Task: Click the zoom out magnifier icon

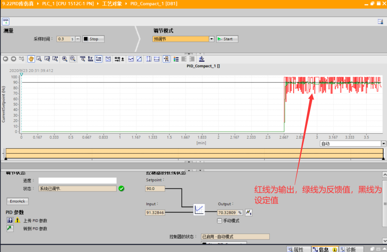Action: pyautogui.click(x=73, y=59)
